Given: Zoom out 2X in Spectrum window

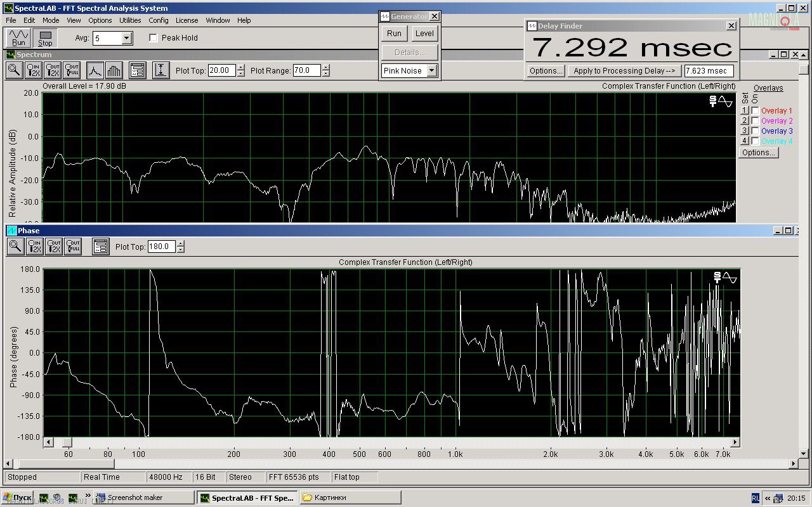Looking at the screenshot, I should coord(53,70).
